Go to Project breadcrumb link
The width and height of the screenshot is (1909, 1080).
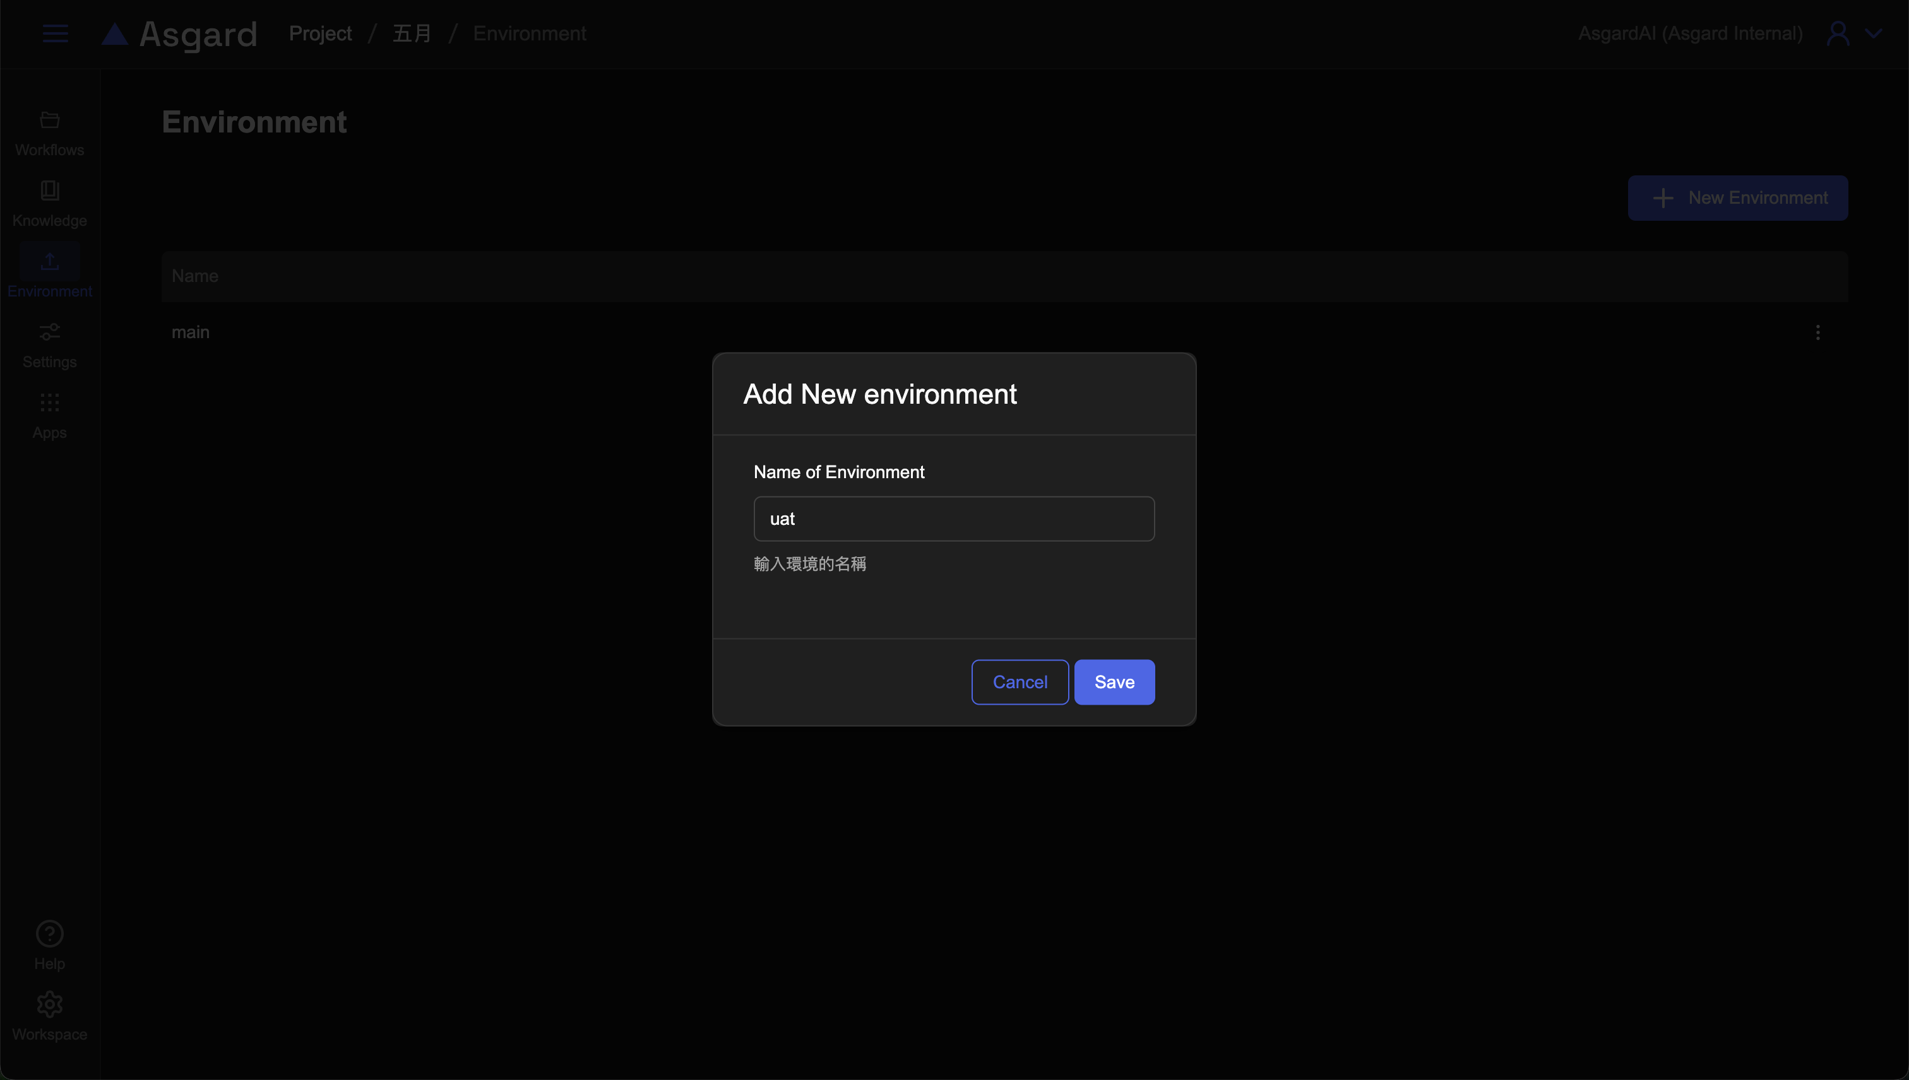pos(320,33)
